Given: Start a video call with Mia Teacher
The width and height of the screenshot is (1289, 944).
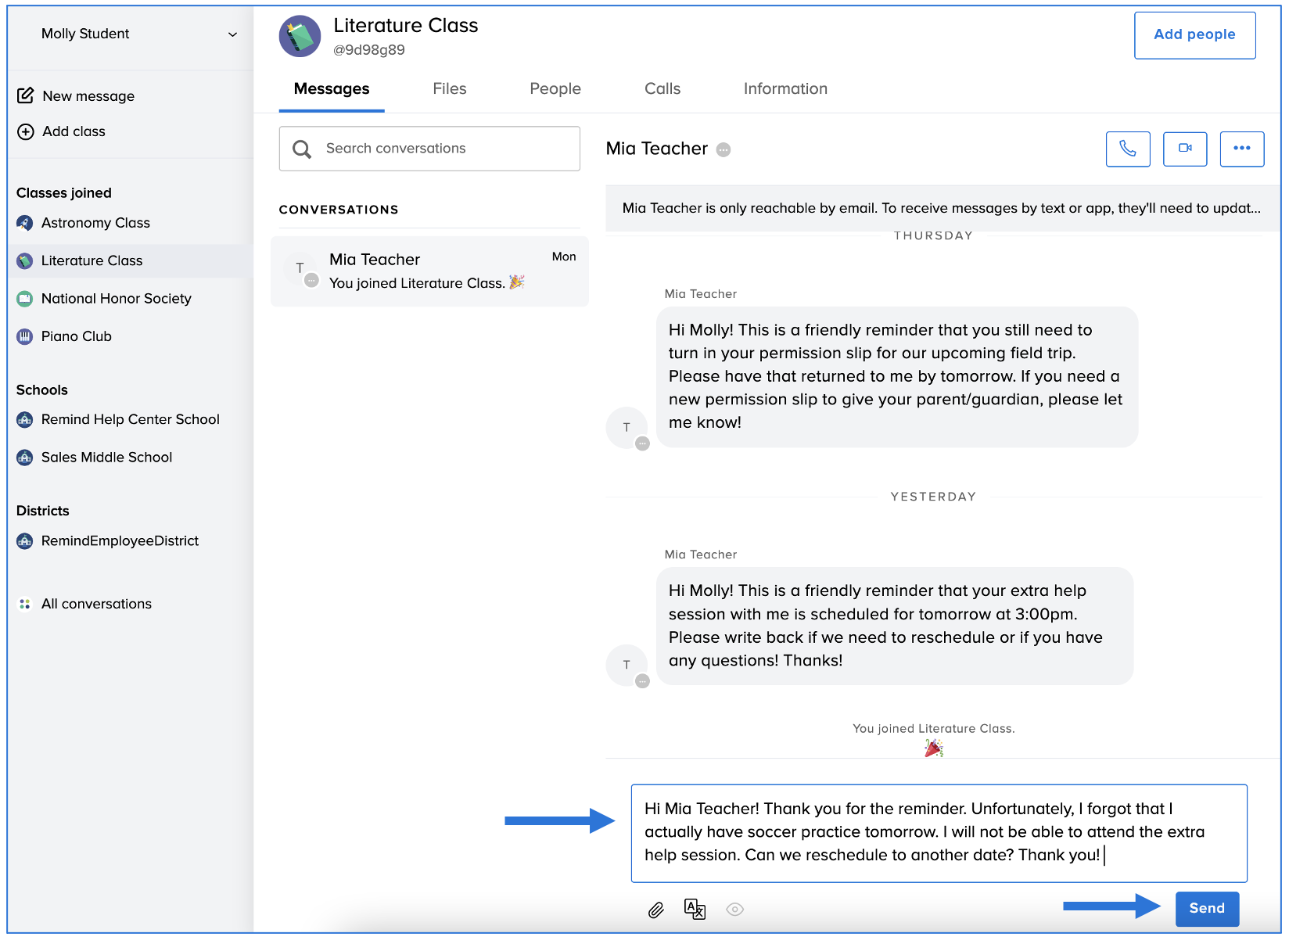Looking at the screenshot, I should pyautogui.click(x=1184, y=149).
